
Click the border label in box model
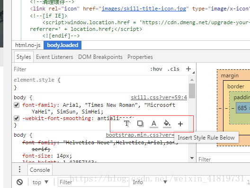[x=236, y=86]
